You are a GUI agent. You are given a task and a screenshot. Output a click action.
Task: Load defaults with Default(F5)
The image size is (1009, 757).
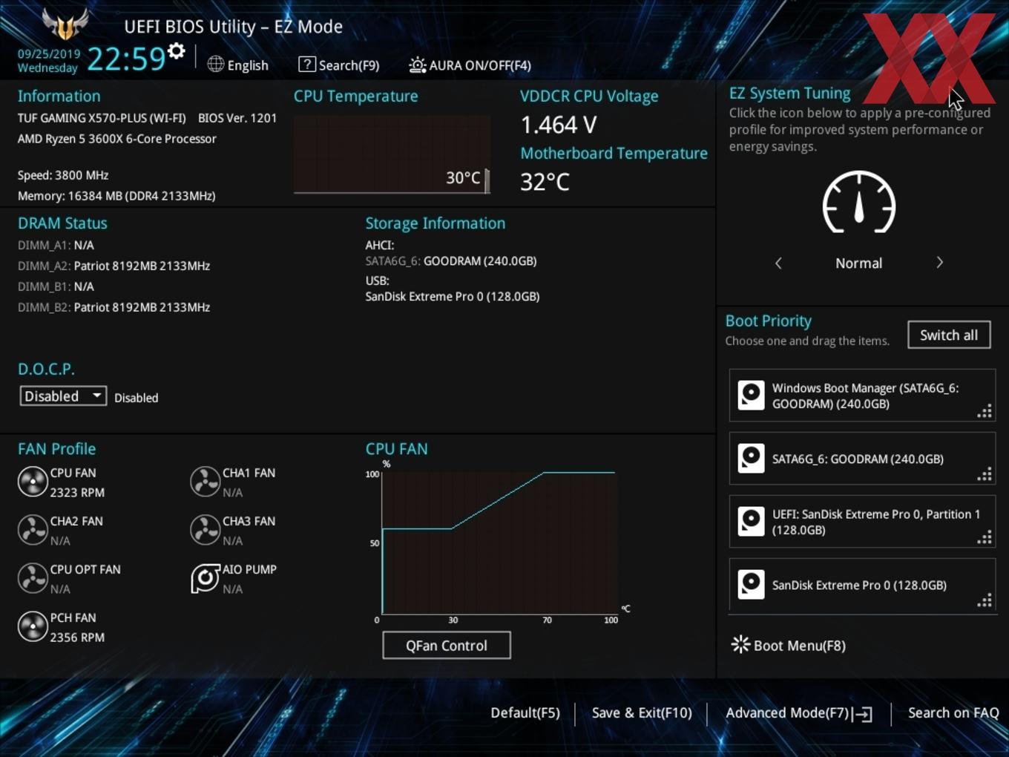point(525,712)
